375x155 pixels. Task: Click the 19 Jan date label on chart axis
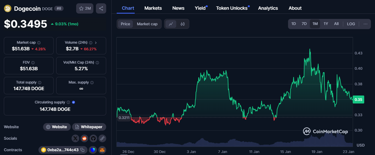click(317, 151)
